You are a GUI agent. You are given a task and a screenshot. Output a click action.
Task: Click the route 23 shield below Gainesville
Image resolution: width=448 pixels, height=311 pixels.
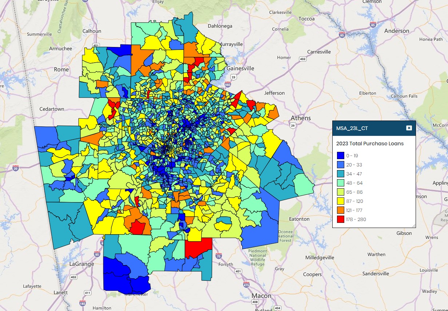(x=234, y=77)
